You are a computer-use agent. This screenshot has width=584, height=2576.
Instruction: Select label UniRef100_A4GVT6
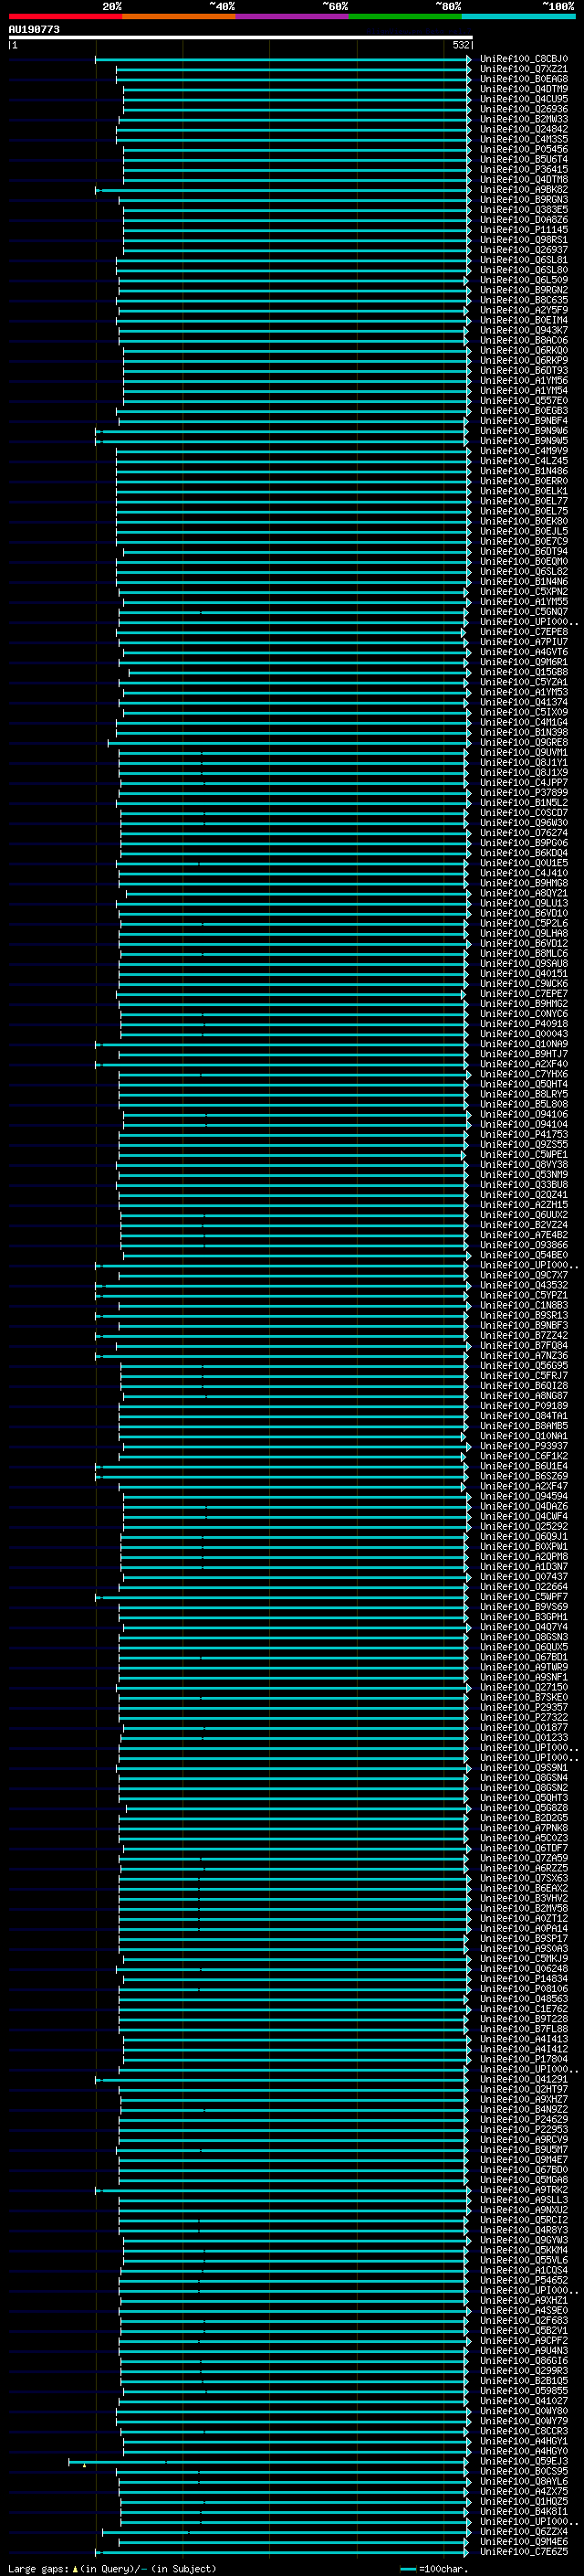(524, 651)
